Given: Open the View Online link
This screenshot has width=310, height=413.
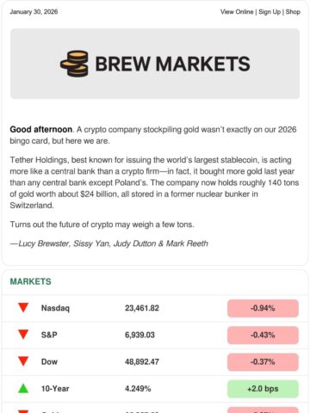Looking at the screenshot, I should point(237,12).
